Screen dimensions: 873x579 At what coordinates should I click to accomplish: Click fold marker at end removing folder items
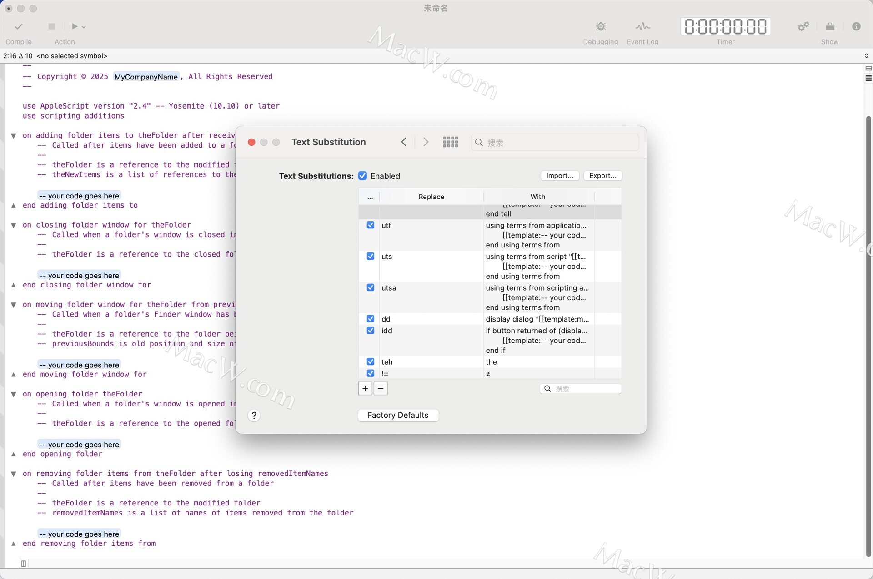[13, 544]
